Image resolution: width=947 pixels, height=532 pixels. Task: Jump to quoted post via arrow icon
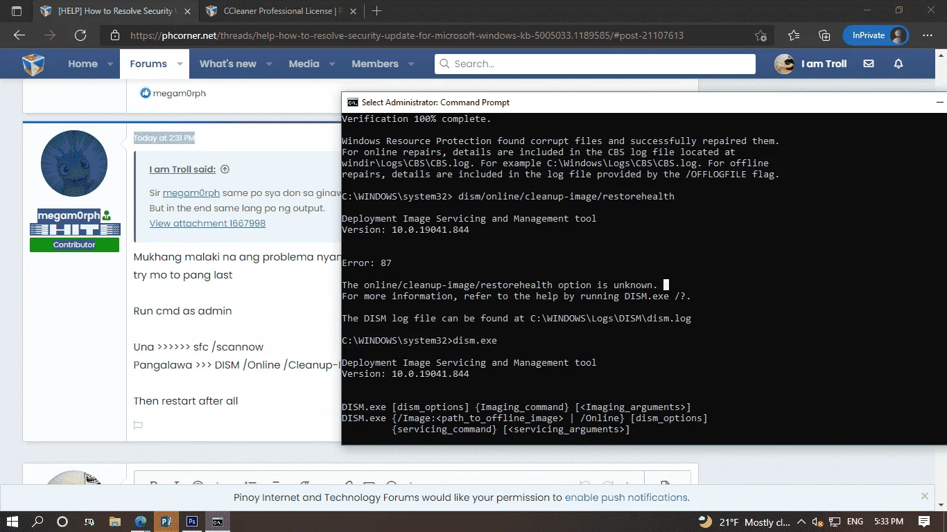225,169
